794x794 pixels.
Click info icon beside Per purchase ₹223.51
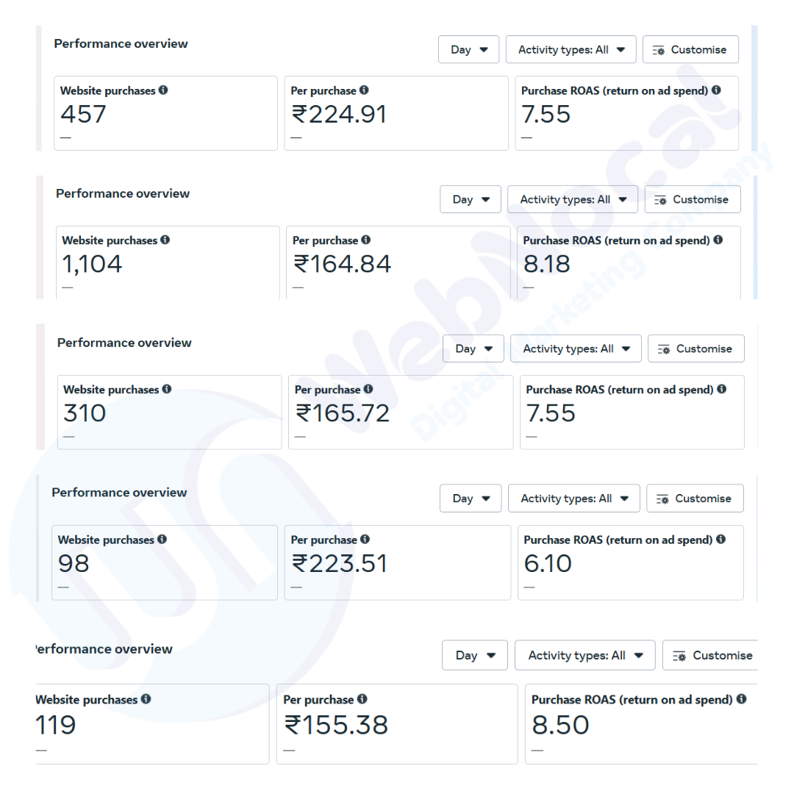365,539
